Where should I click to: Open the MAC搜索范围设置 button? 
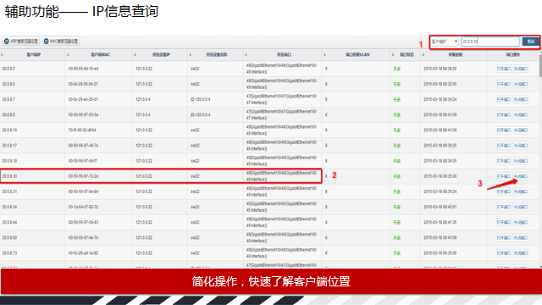61,42
